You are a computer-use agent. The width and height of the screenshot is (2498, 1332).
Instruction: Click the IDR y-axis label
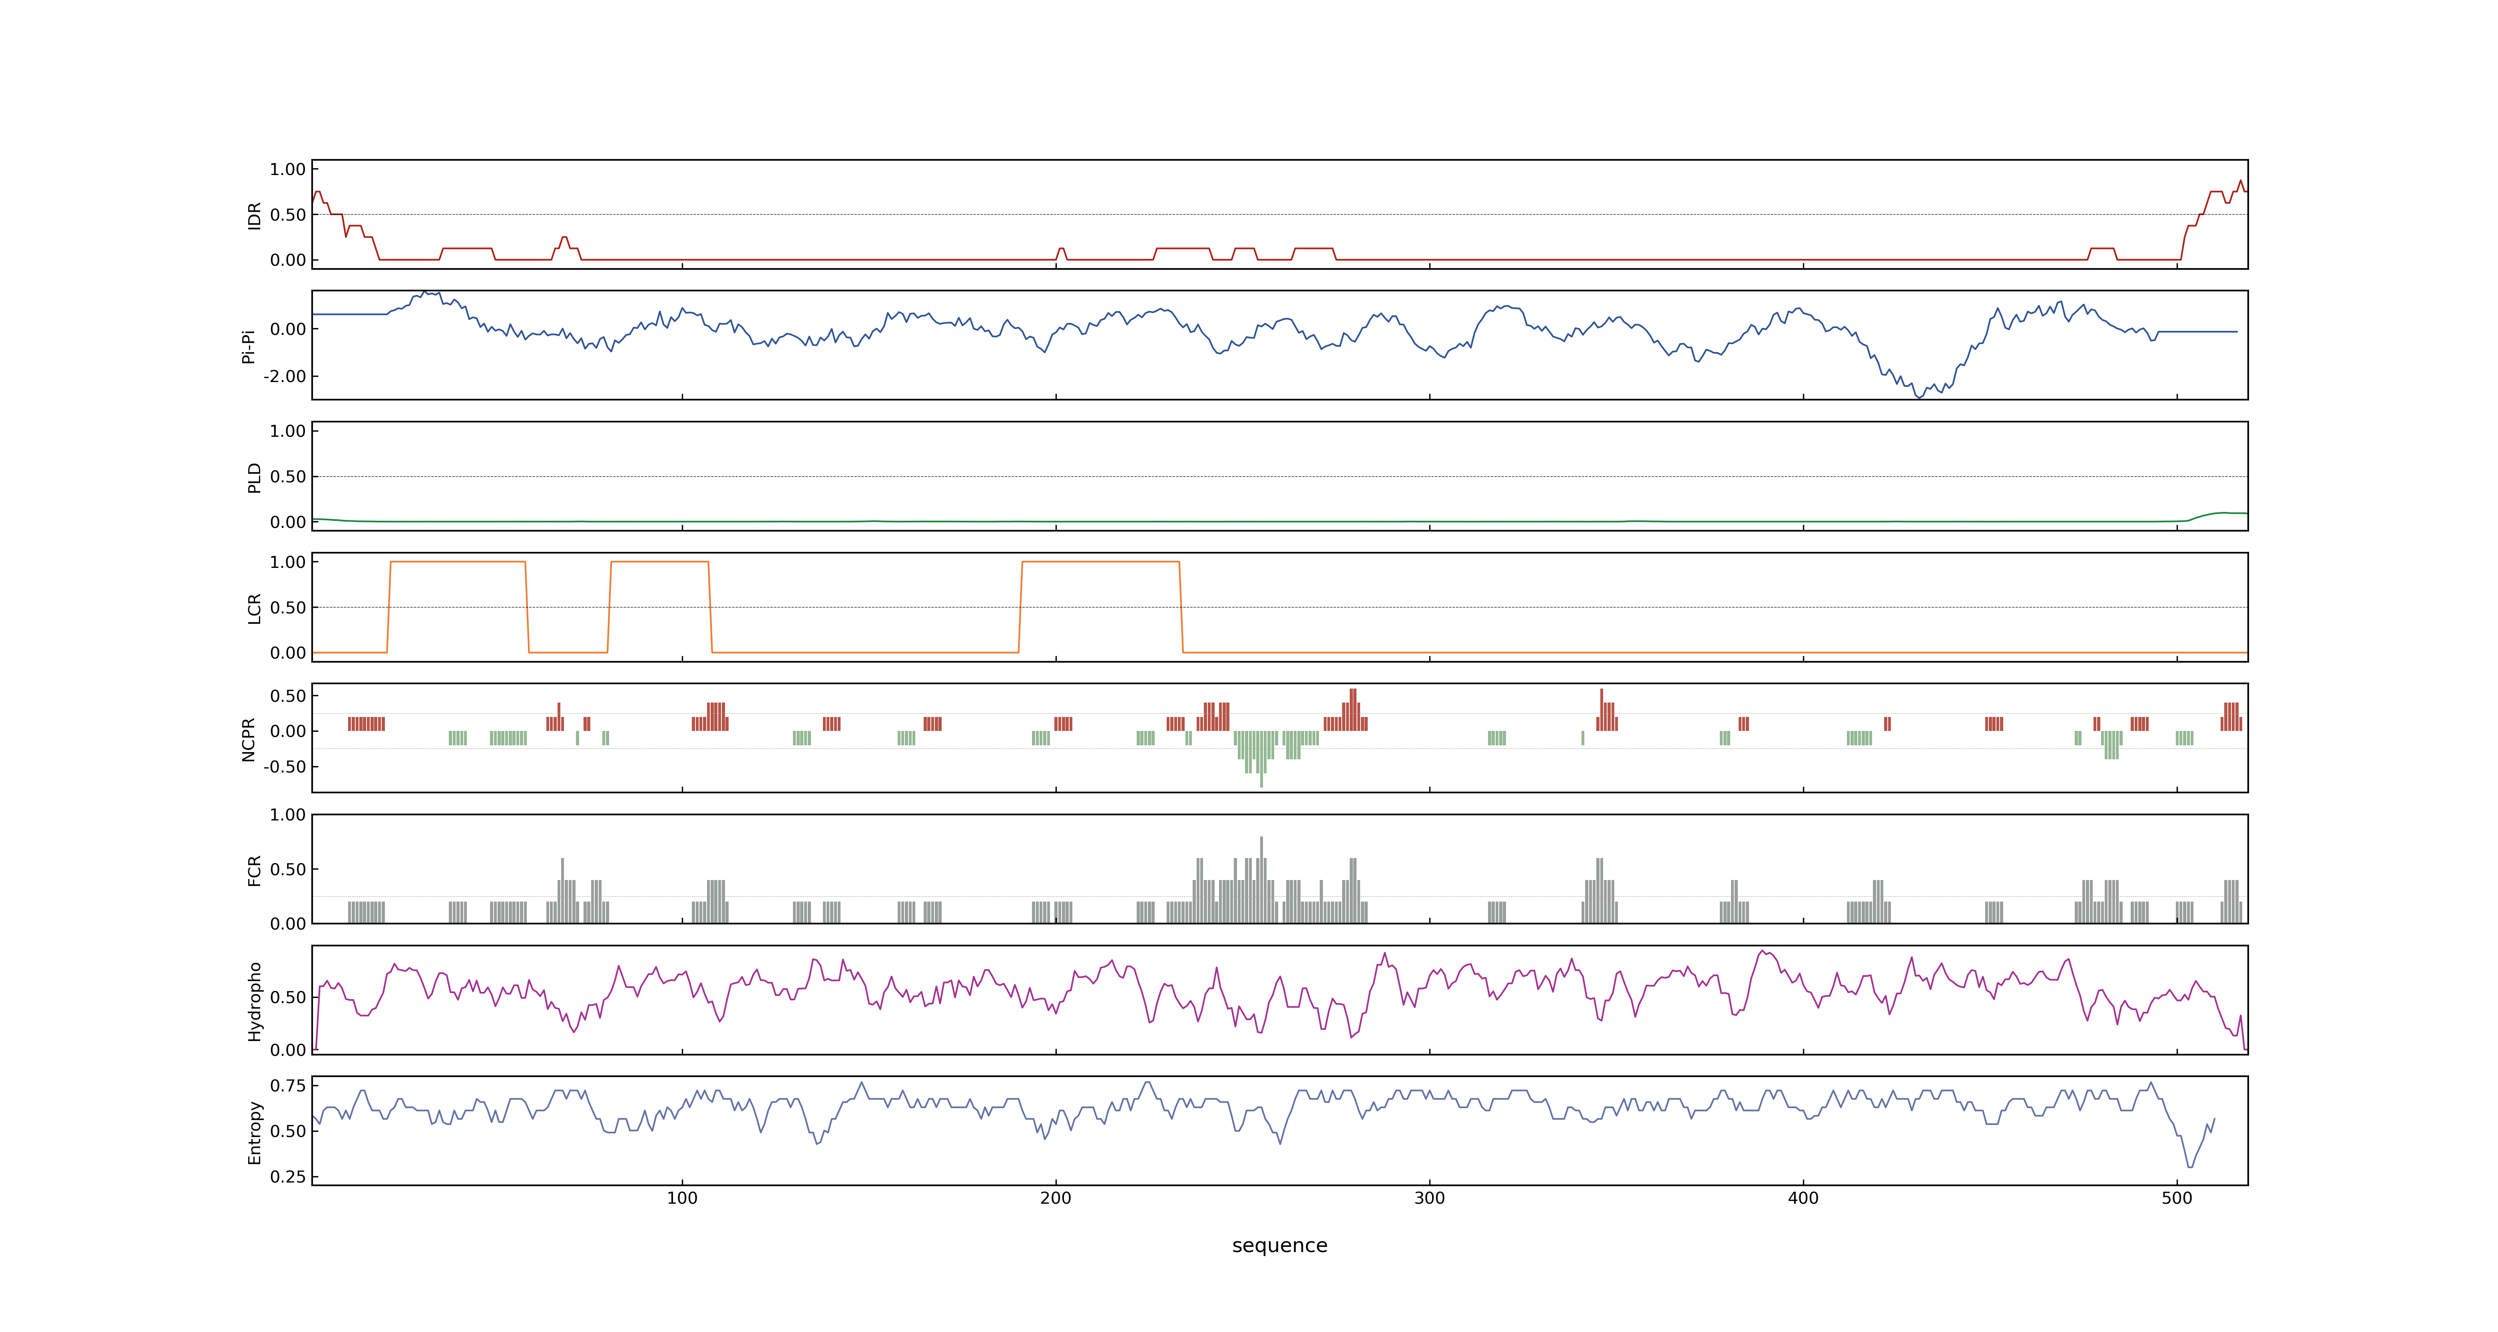coord(254,215)
